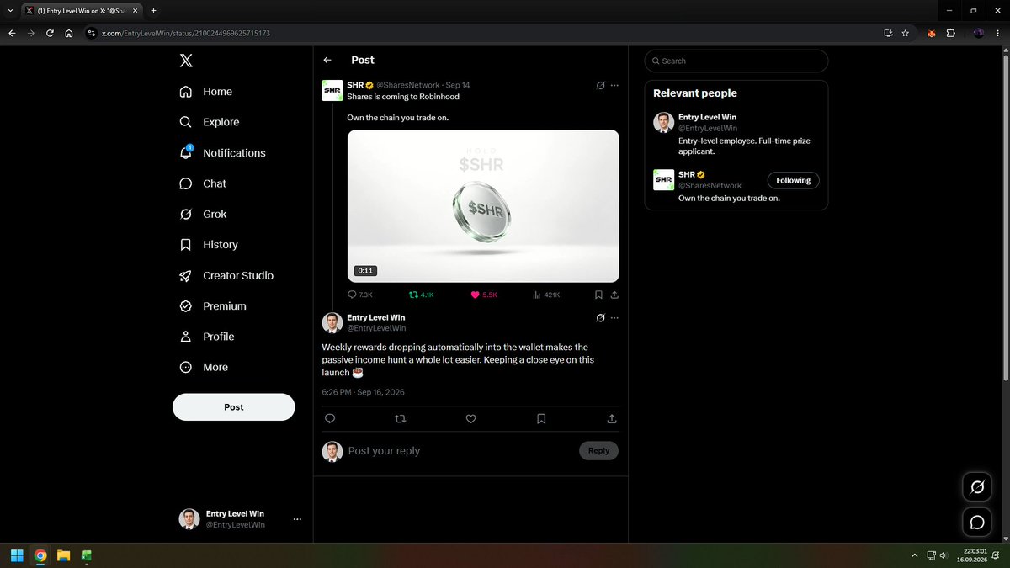View analytics showing 421K views
This screenshot has height=568, width=1010.
[x=546, y=295]
